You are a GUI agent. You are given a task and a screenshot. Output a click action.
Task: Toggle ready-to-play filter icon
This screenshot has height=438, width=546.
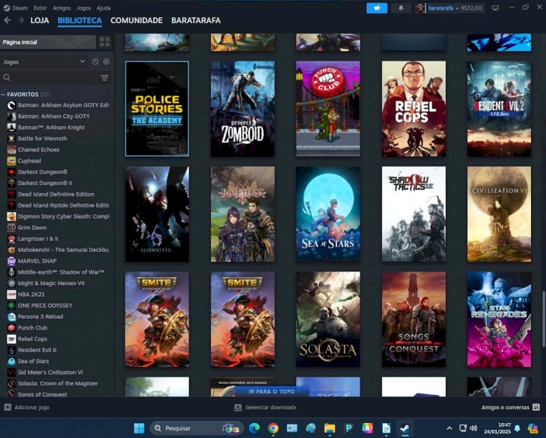106,61
